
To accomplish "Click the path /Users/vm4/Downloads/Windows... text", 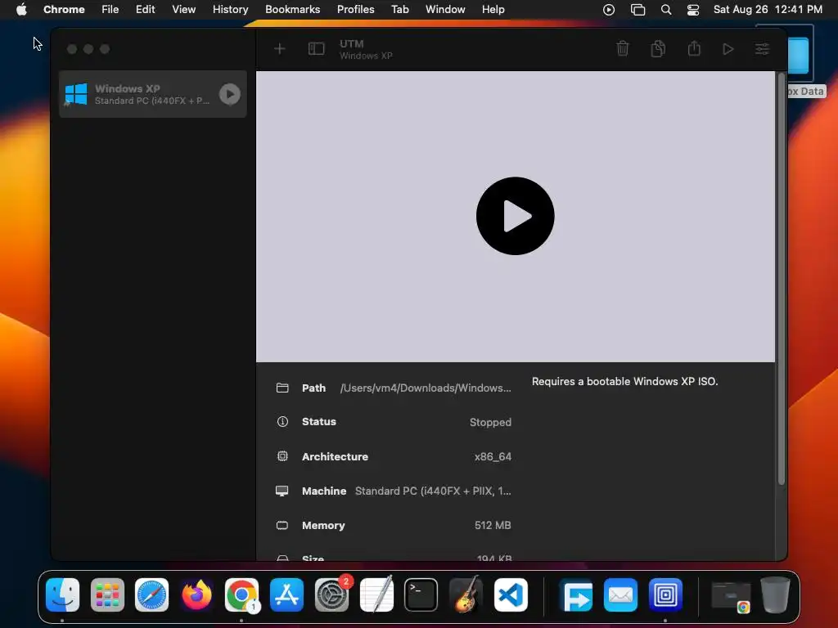I will [426, 388].
